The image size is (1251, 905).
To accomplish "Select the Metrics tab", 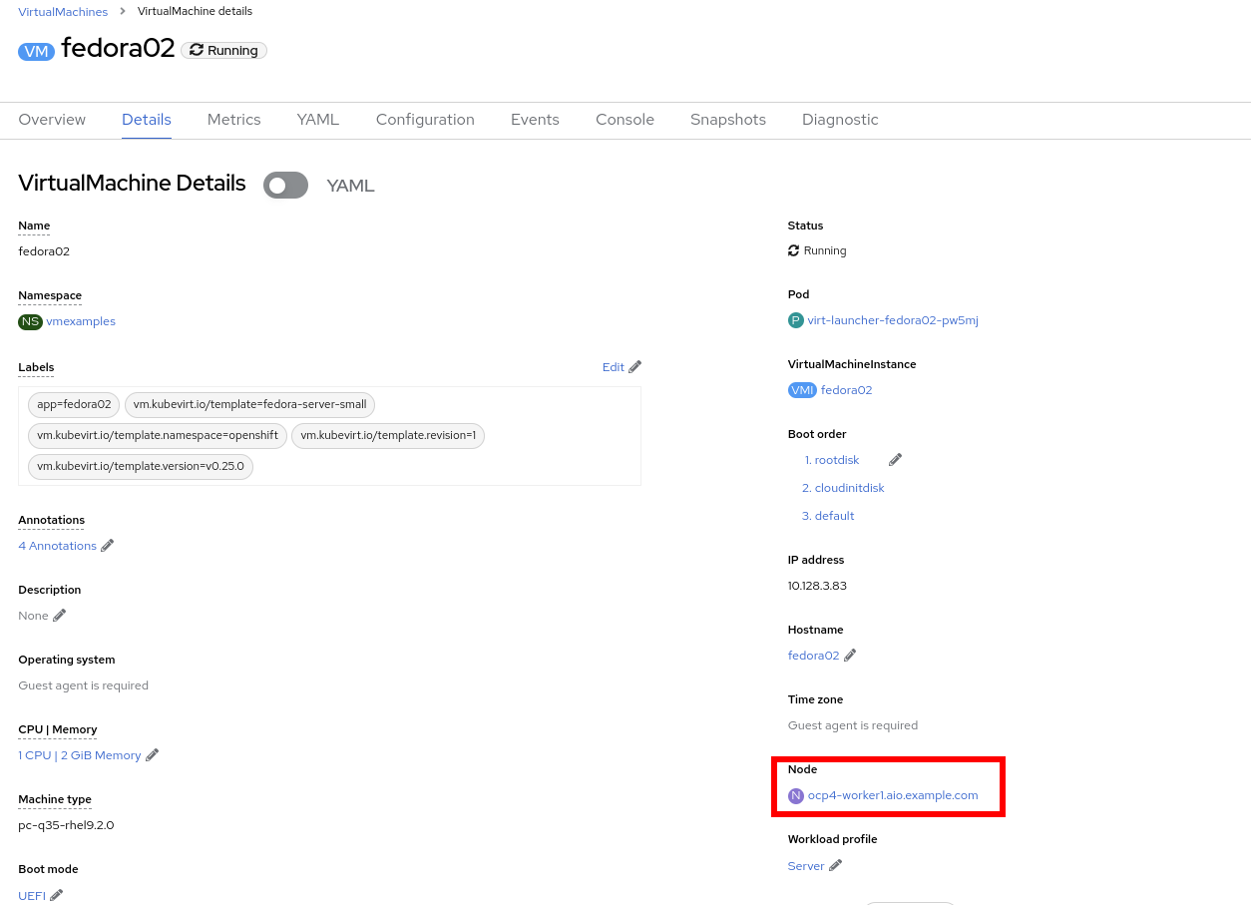I will (x=233, y=120).
